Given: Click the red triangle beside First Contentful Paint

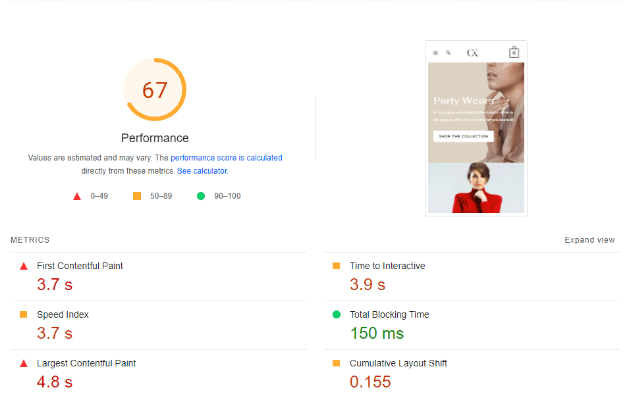Looking at the screenshot, I should coord(23,266).
